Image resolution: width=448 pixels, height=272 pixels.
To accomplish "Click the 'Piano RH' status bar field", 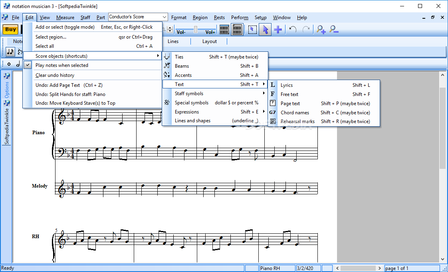I will (x=277, y=268).
